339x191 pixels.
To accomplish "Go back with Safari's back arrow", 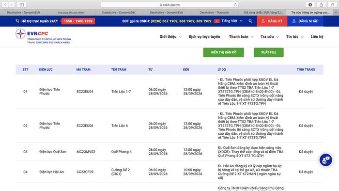I will click(5, 4).
